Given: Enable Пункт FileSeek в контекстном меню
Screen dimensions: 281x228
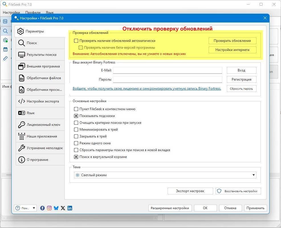Looking at the screenshot, I should 76,109.
